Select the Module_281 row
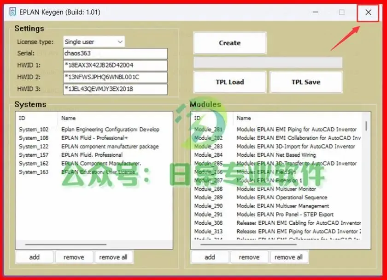387x280 pixels. click(x=276, y=130)
